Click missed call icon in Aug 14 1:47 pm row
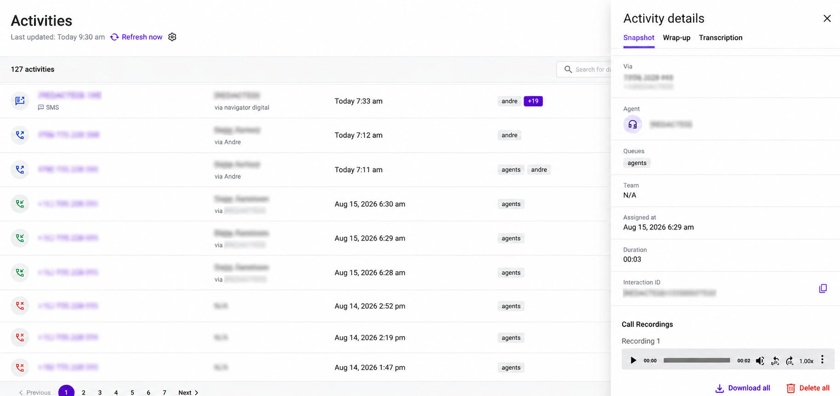Image resolution: width=840 pixels, height=396 pixels. [x=20, y=367]
